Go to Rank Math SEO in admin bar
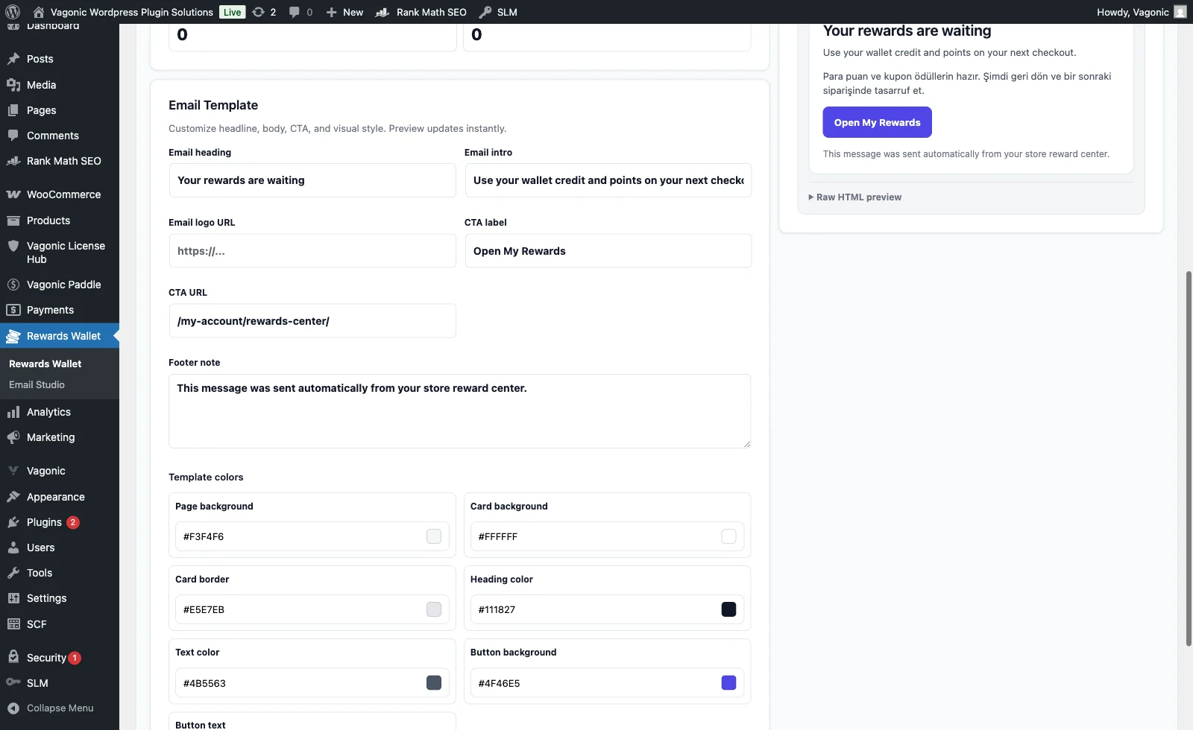Viewport: 1193px width, 730px height. (421, 12)
